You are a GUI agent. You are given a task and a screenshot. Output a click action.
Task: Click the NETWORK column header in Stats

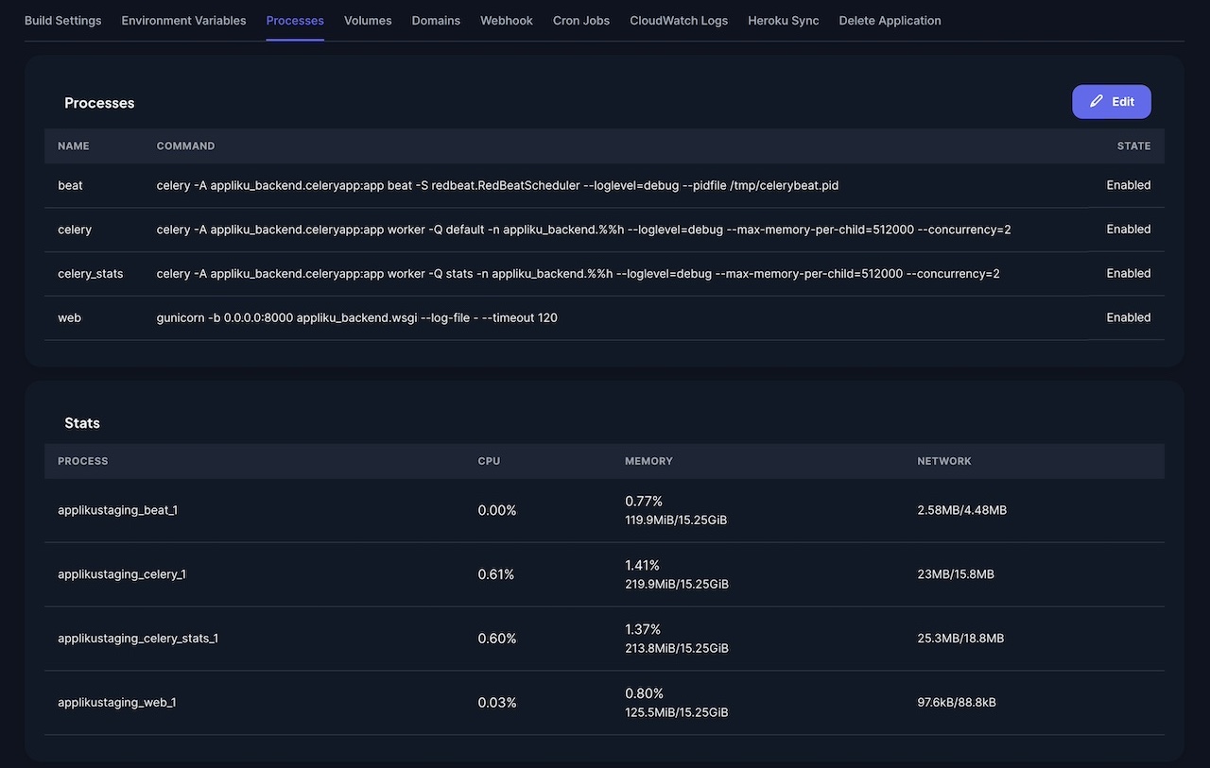point(944,461)
